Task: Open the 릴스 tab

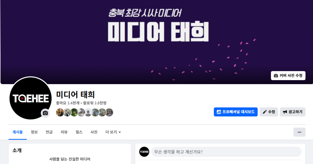Action: (79, 132)
